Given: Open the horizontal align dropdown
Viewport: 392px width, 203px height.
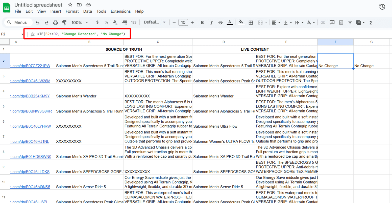Looking at the screenshot, I should coord(276,23).
